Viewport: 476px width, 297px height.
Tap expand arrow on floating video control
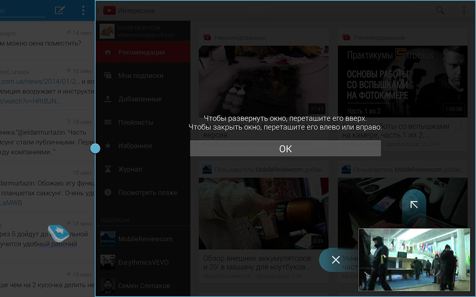[x=414, y=205]
